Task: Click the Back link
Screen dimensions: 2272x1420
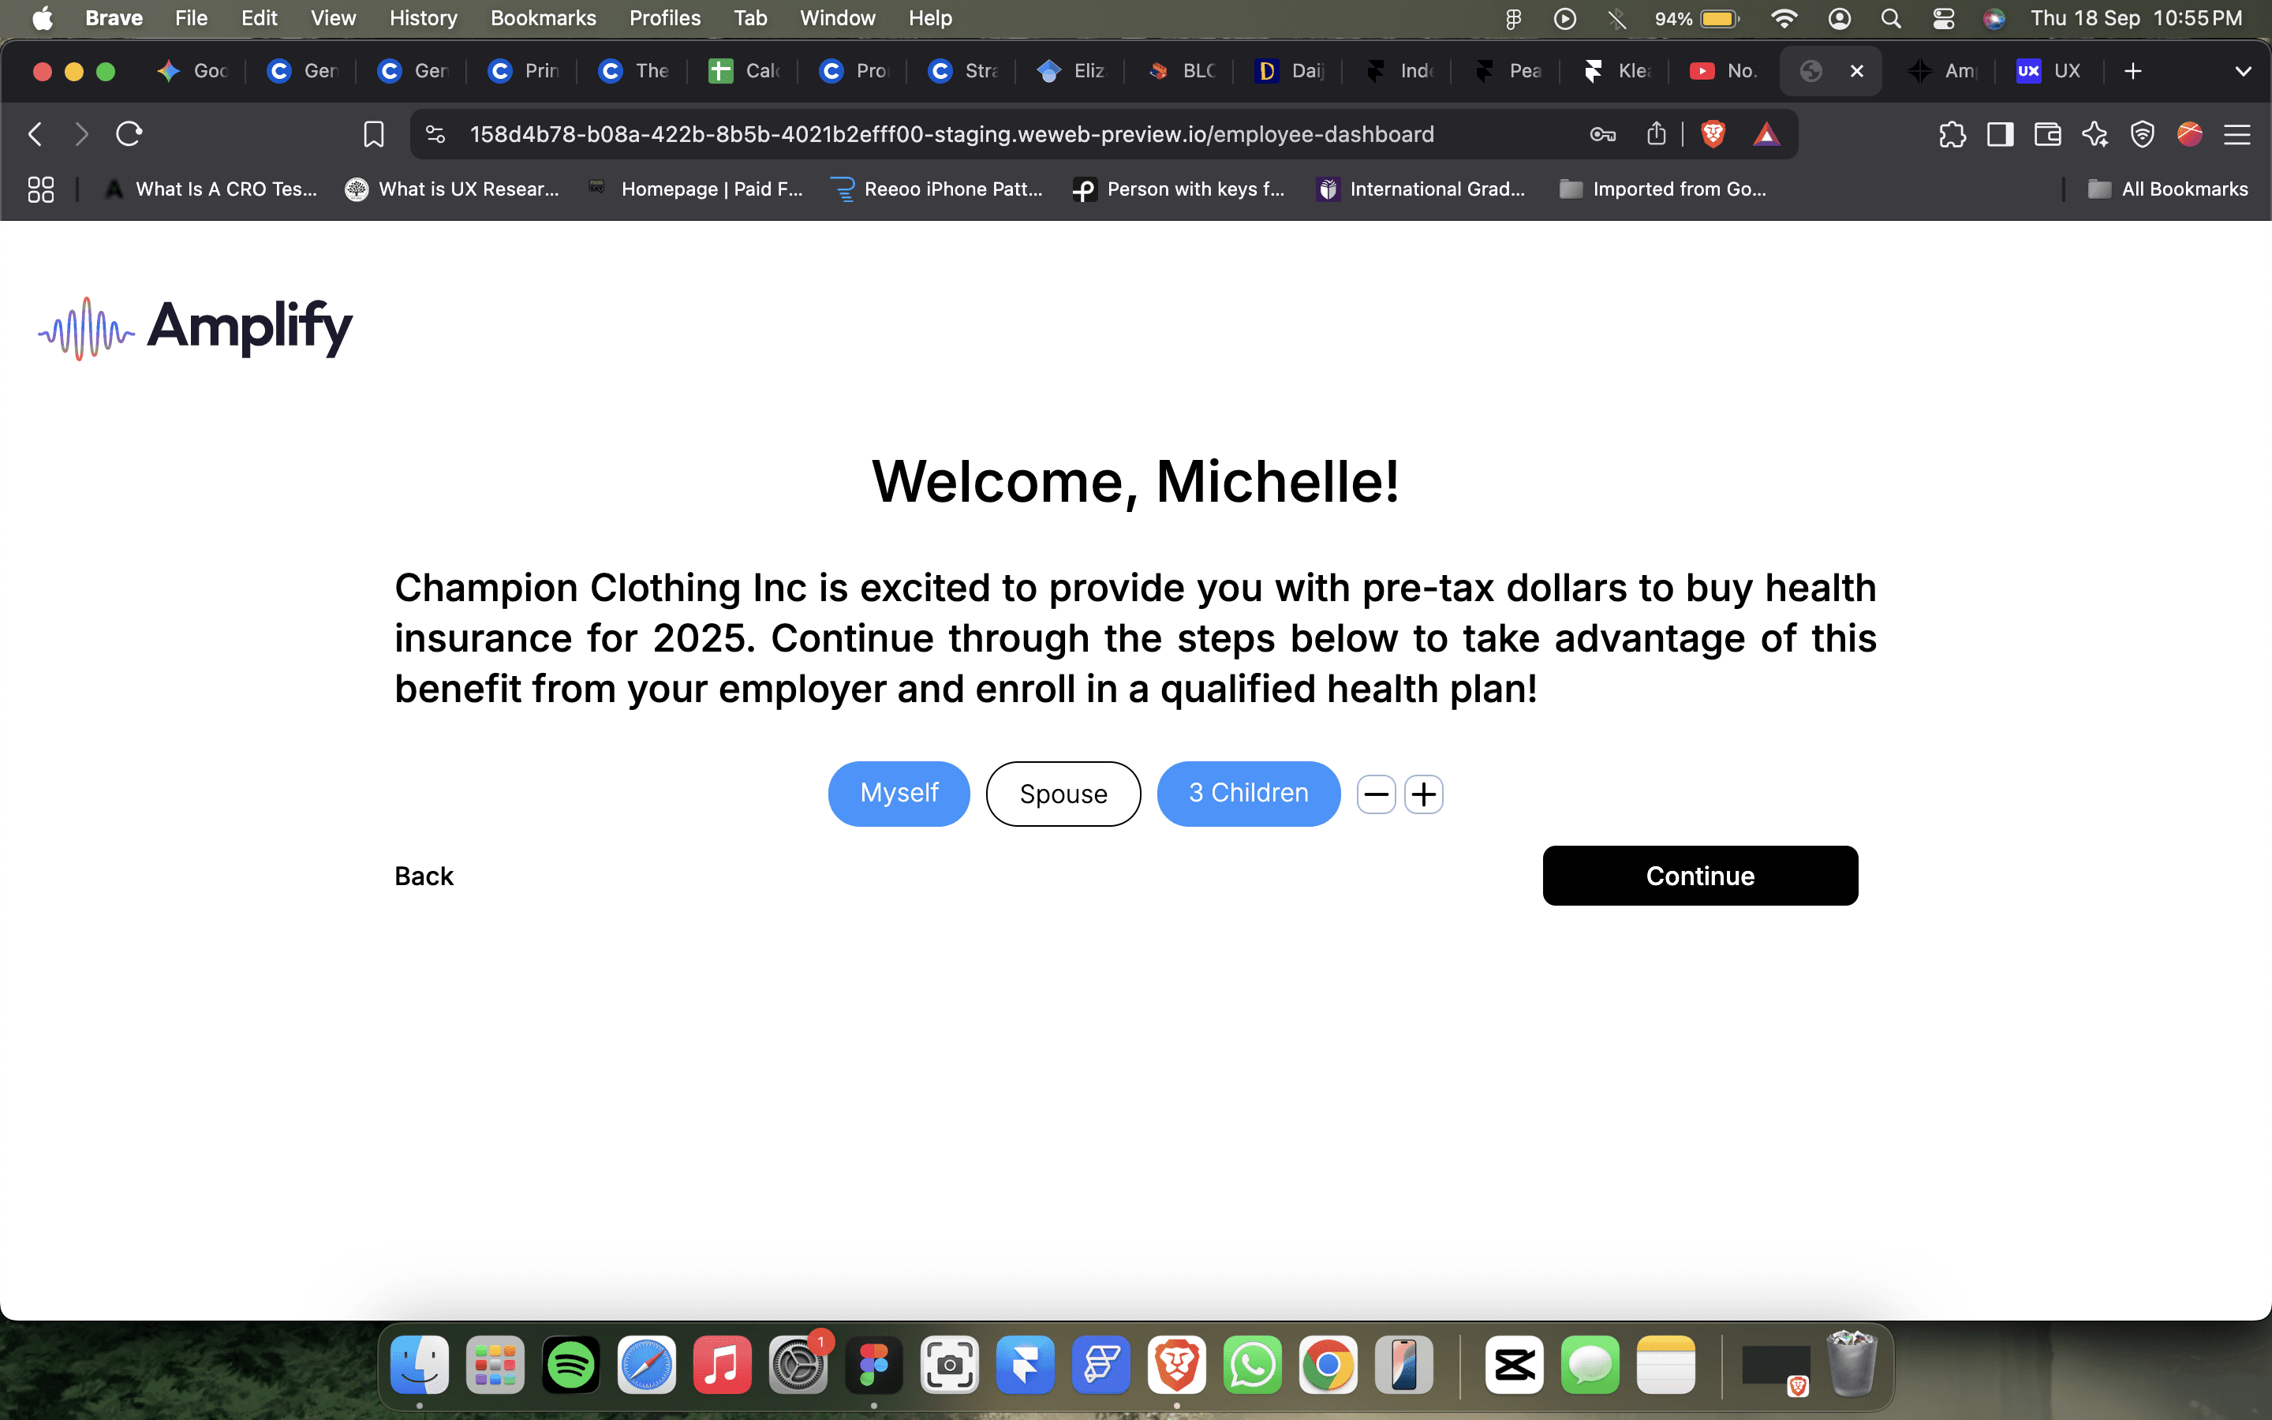Action: pos(424,876)
